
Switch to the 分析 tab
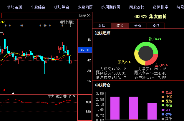(138, 26)
